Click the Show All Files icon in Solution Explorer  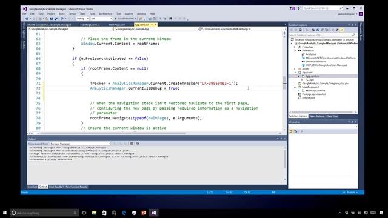pyautogui.click(x=327, y=30)
